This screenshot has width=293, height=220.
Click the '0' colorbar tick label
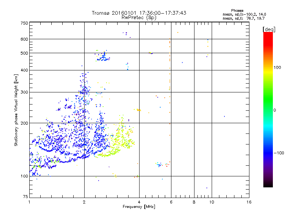tap(275, 110)
